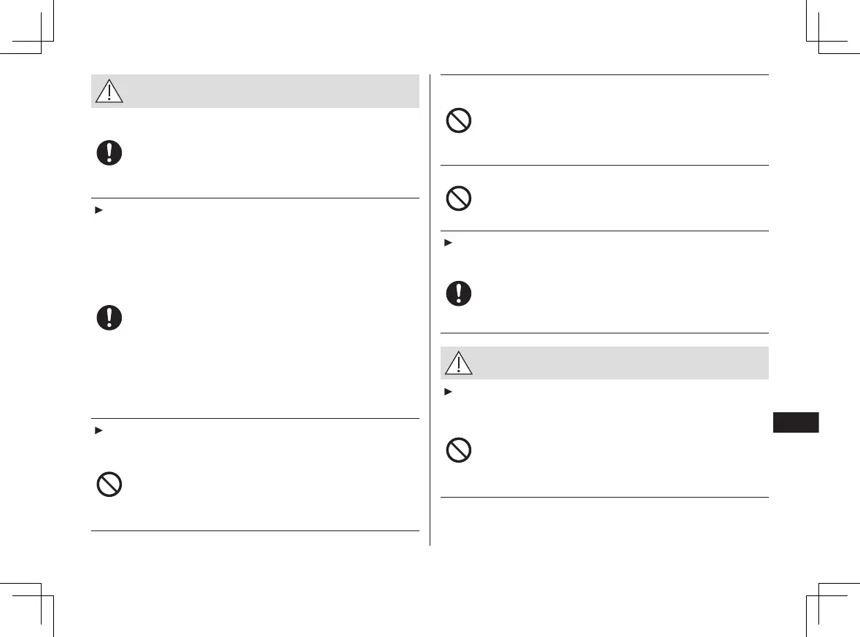The width and height of the screenshot is (860, 637).
Task: Click the arrow bullet above the right column exclamation icon
Action: [446, 242]
